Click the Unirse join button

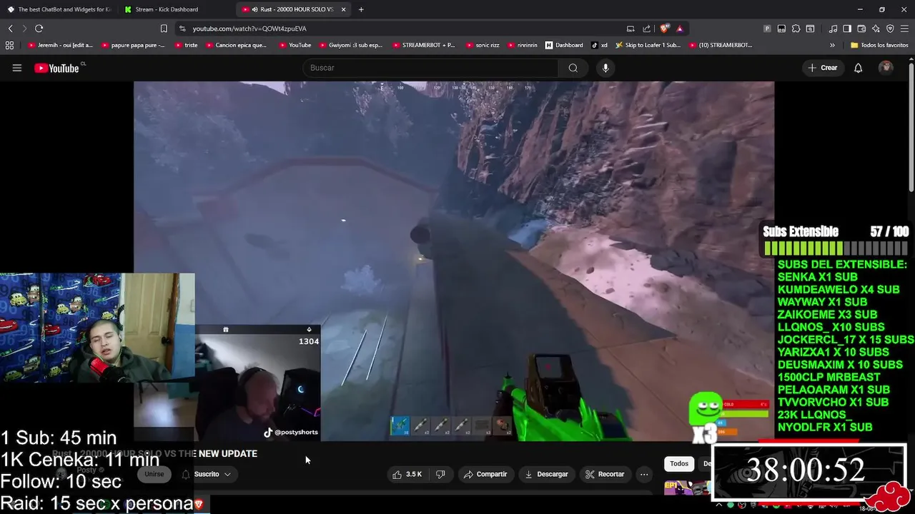click(x=154, y=474)
